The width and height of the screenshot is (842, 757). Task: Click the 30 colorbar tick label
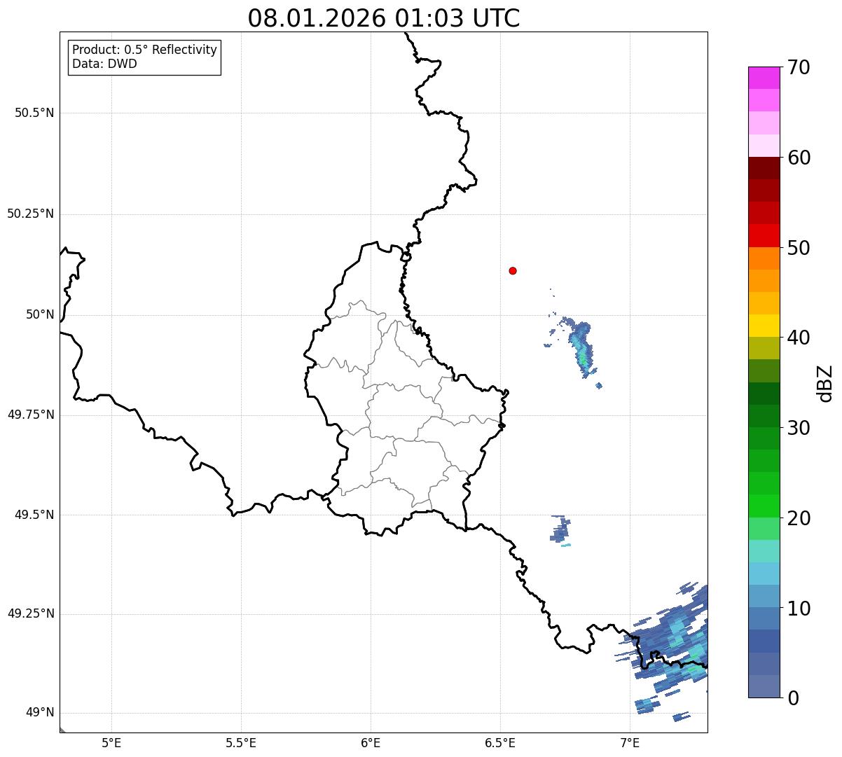tap(799, 428)
